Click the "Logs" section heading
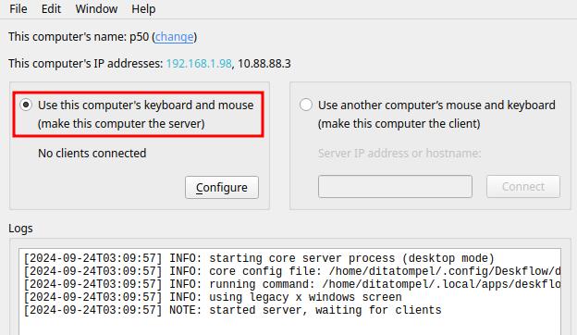Image resolution: width=577 pixels, height=335 pixels. coord(20,229)
